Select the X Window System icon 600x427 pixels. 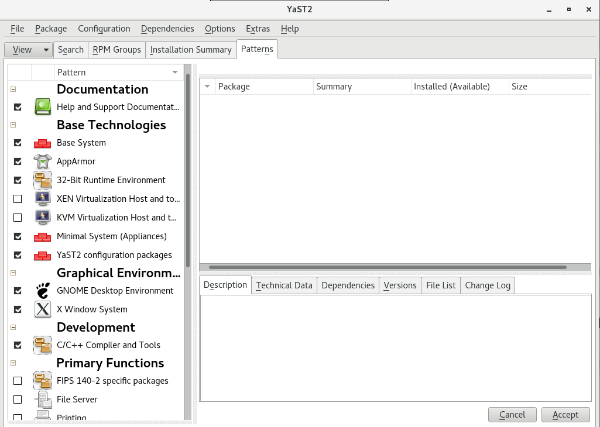tap(43, 309)
